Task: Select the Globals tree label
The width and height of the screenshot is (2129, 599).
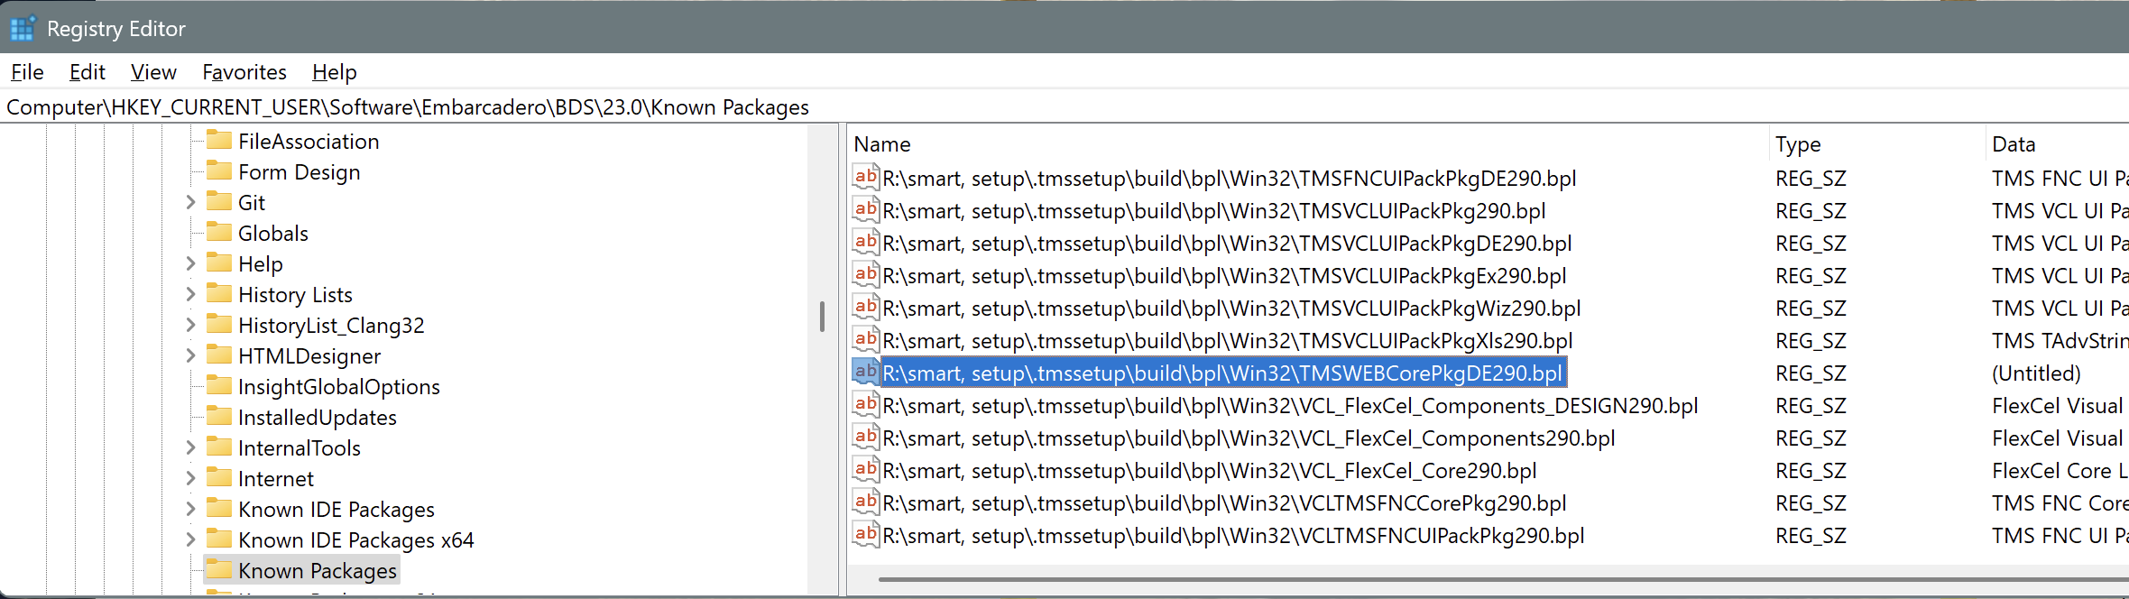Action: click(273, 234)
